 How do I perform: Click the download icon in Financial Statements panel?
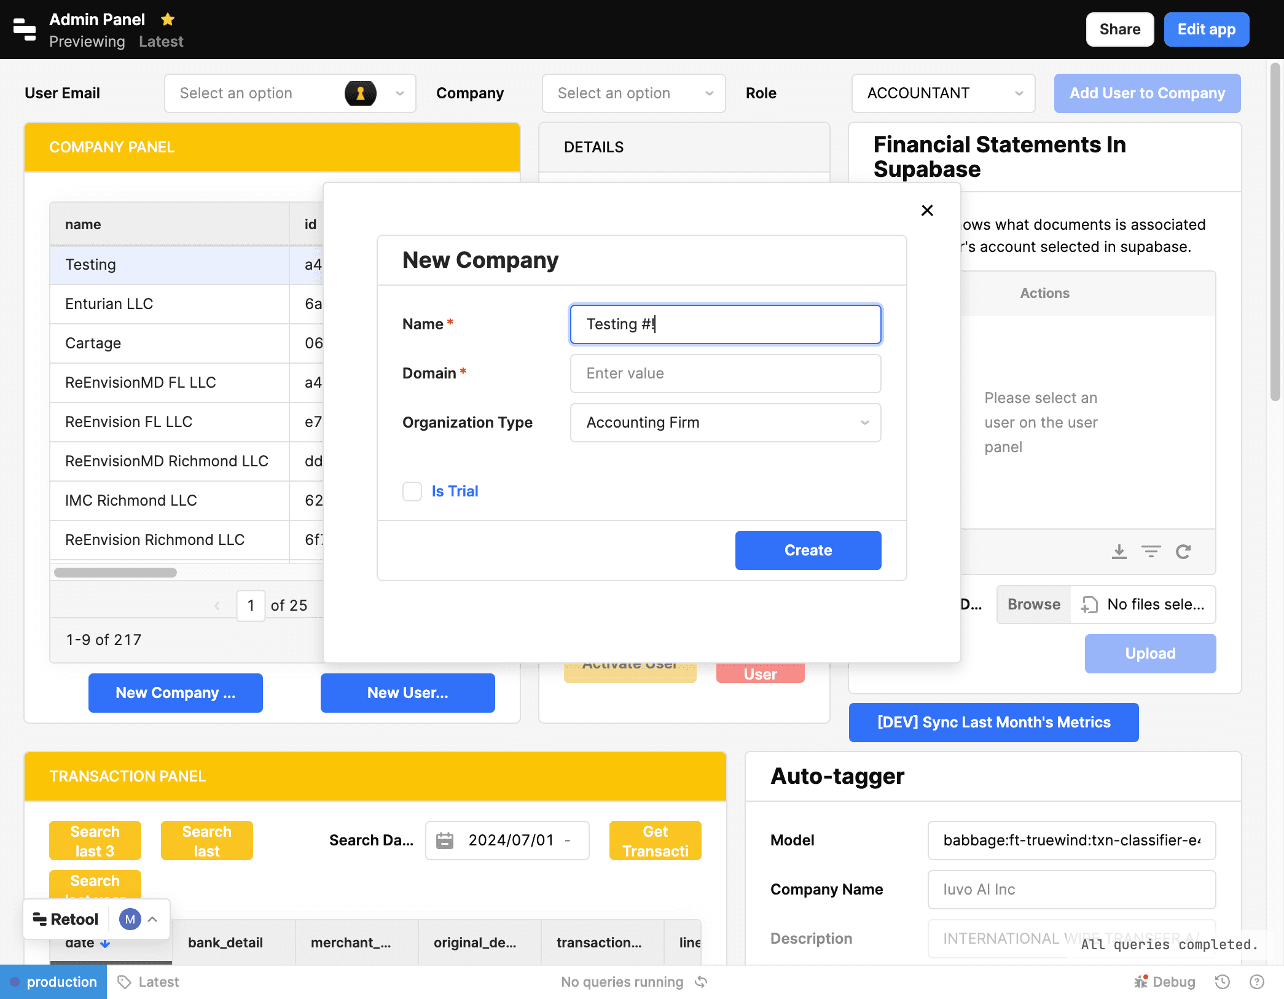[x=1119, y=551]
